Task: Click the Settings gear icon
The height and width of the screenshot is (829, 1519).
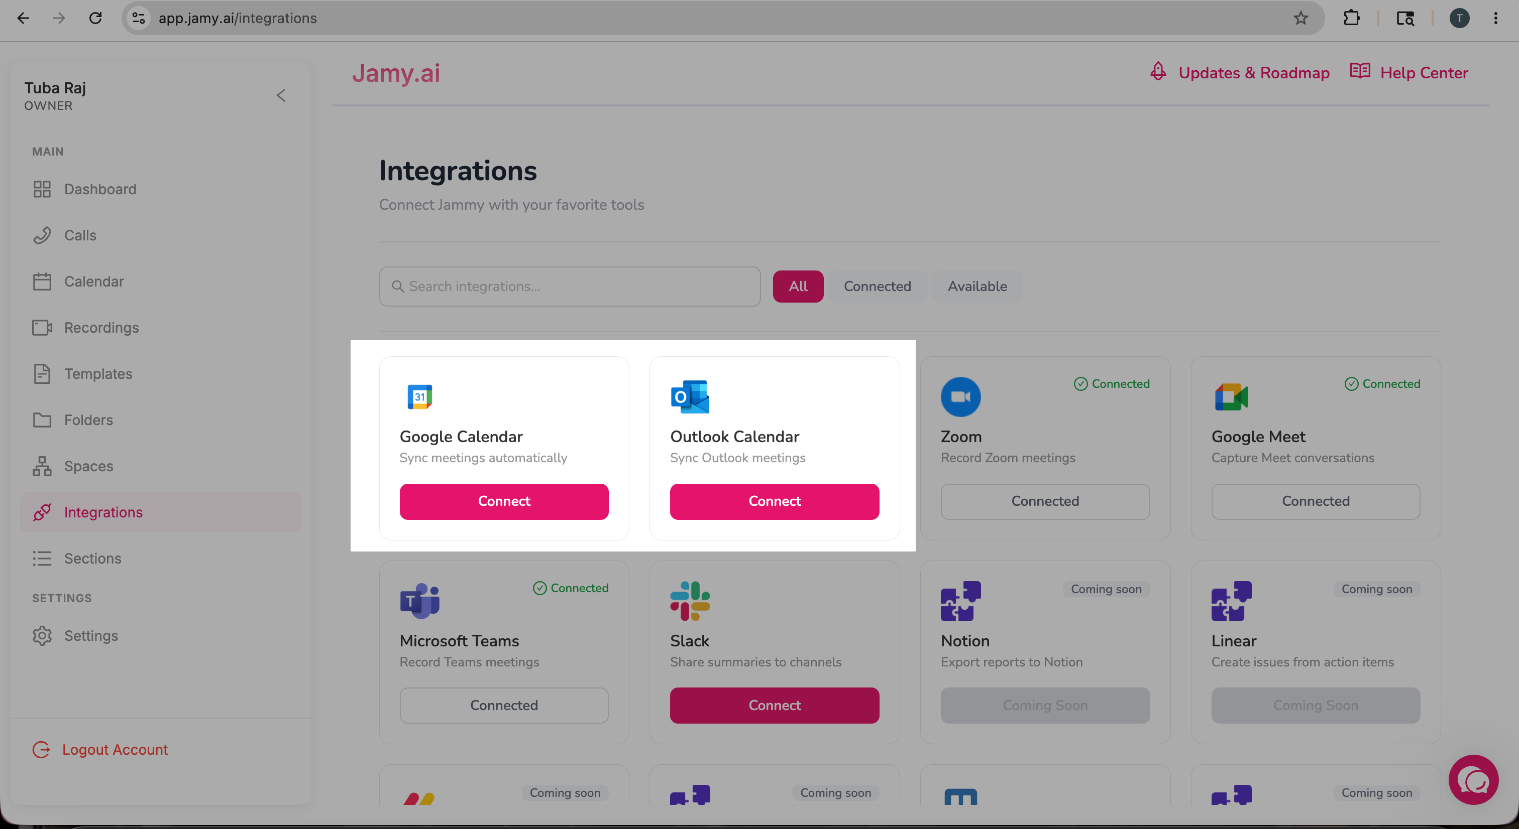Action: point(42,636)
